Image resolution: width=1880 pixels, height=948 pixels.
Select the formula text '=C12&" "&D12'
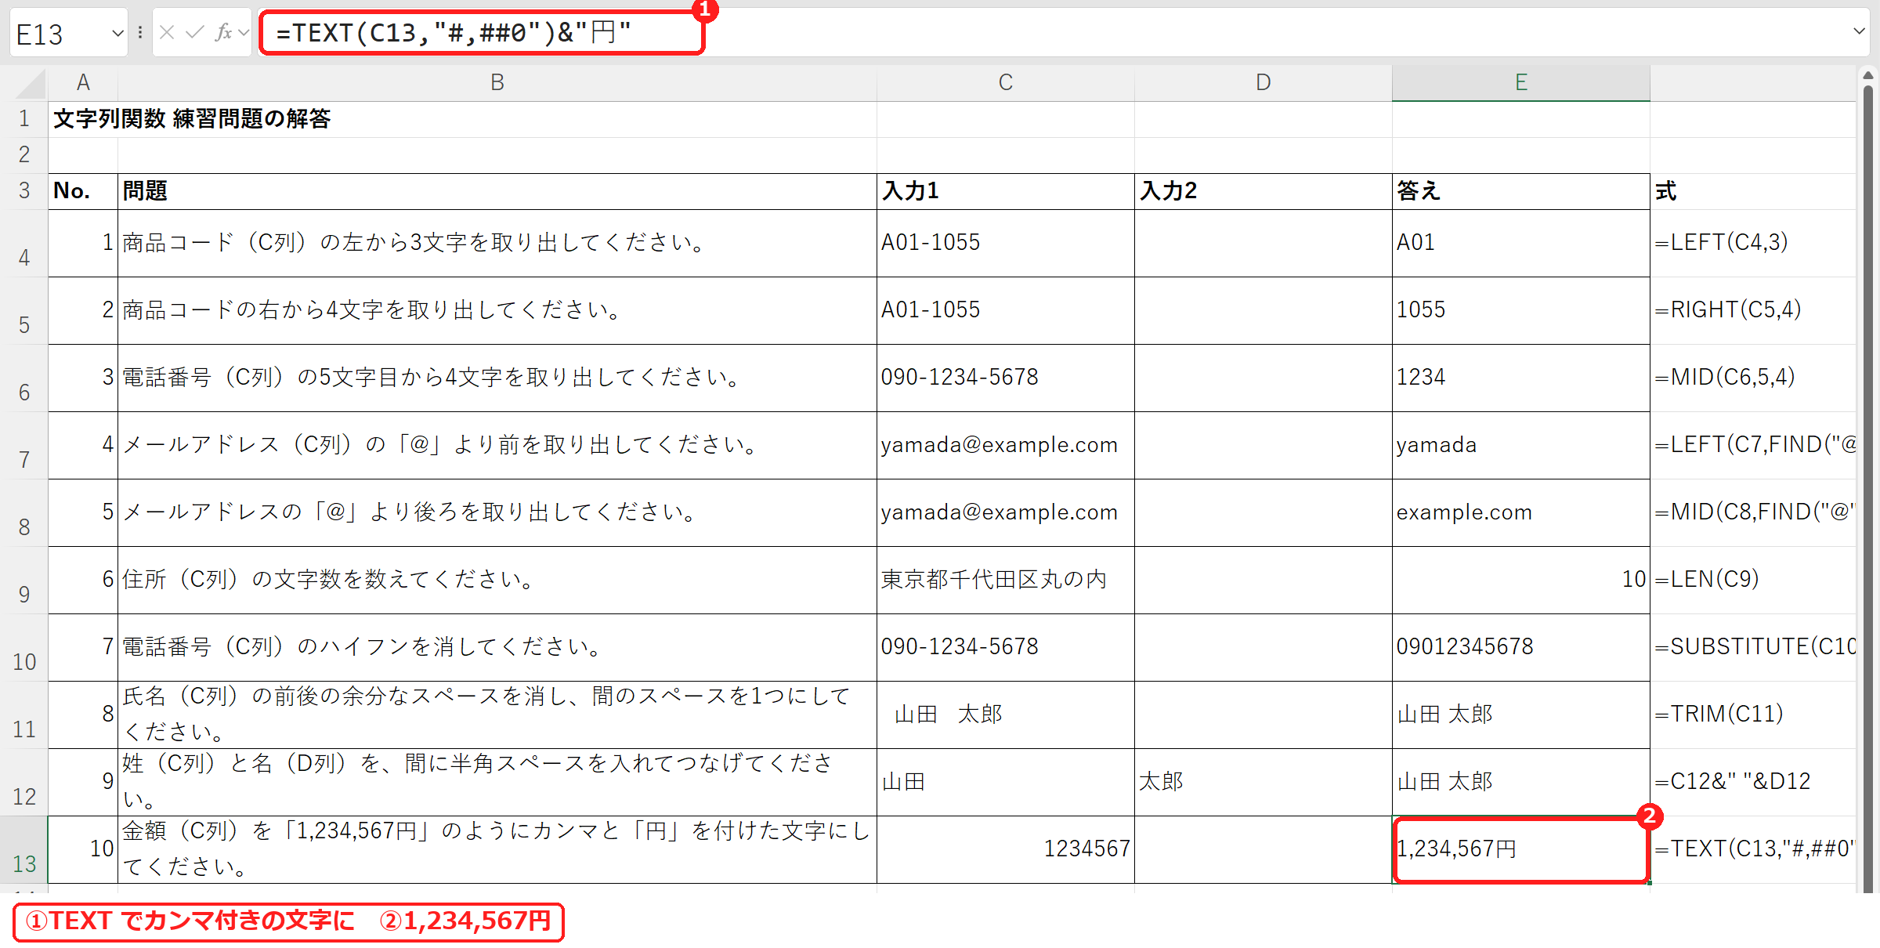tap(1733, 782)
